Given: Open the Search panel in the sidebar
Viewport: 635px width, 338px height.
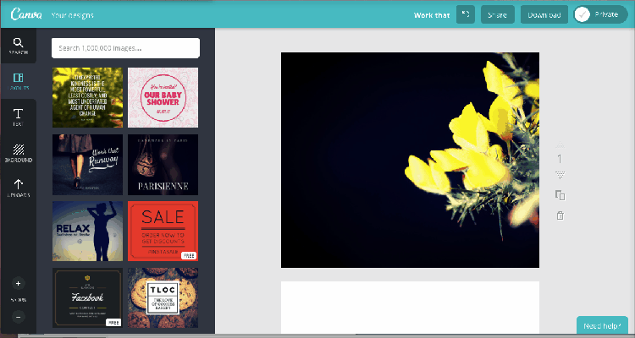Looking at the screenshot, I should 18,46.
